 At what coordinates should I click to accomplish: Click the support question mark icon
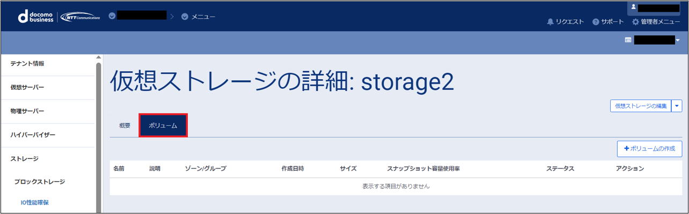tap(596, 22)
